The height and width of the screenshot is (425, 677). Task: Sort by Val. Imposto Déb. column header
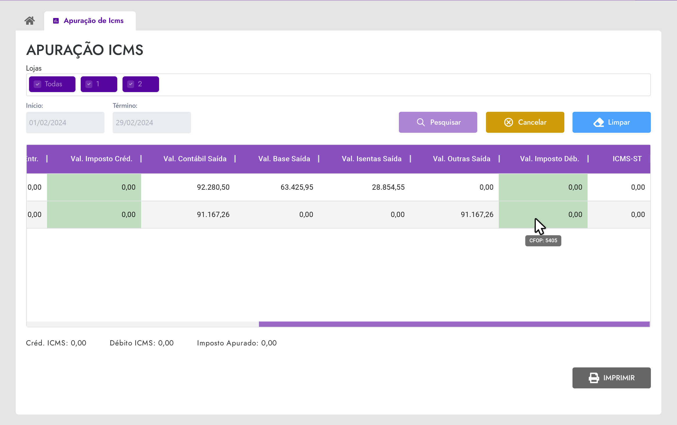[549, 159]
